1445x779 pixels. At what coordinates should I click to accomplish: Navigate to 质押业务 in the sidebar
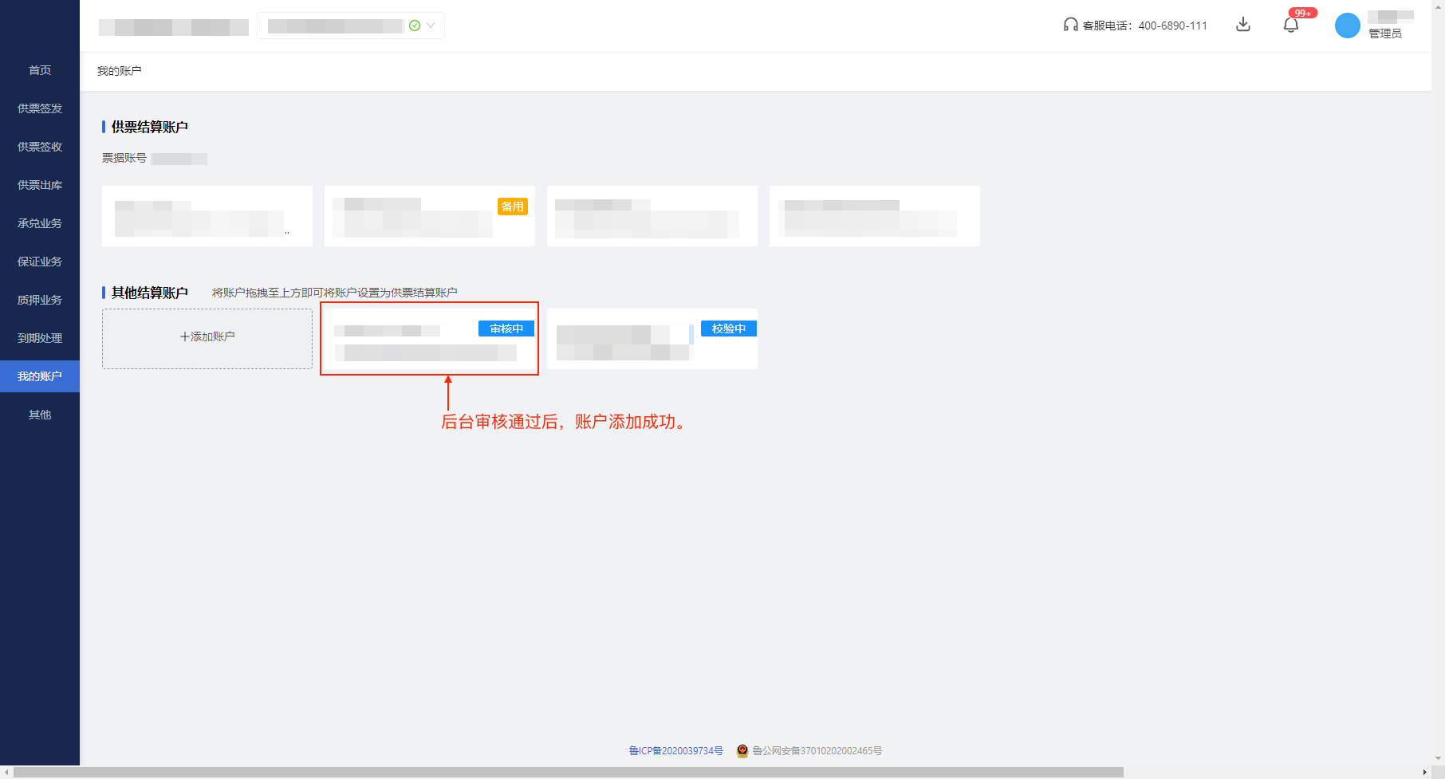pos(39,299)
